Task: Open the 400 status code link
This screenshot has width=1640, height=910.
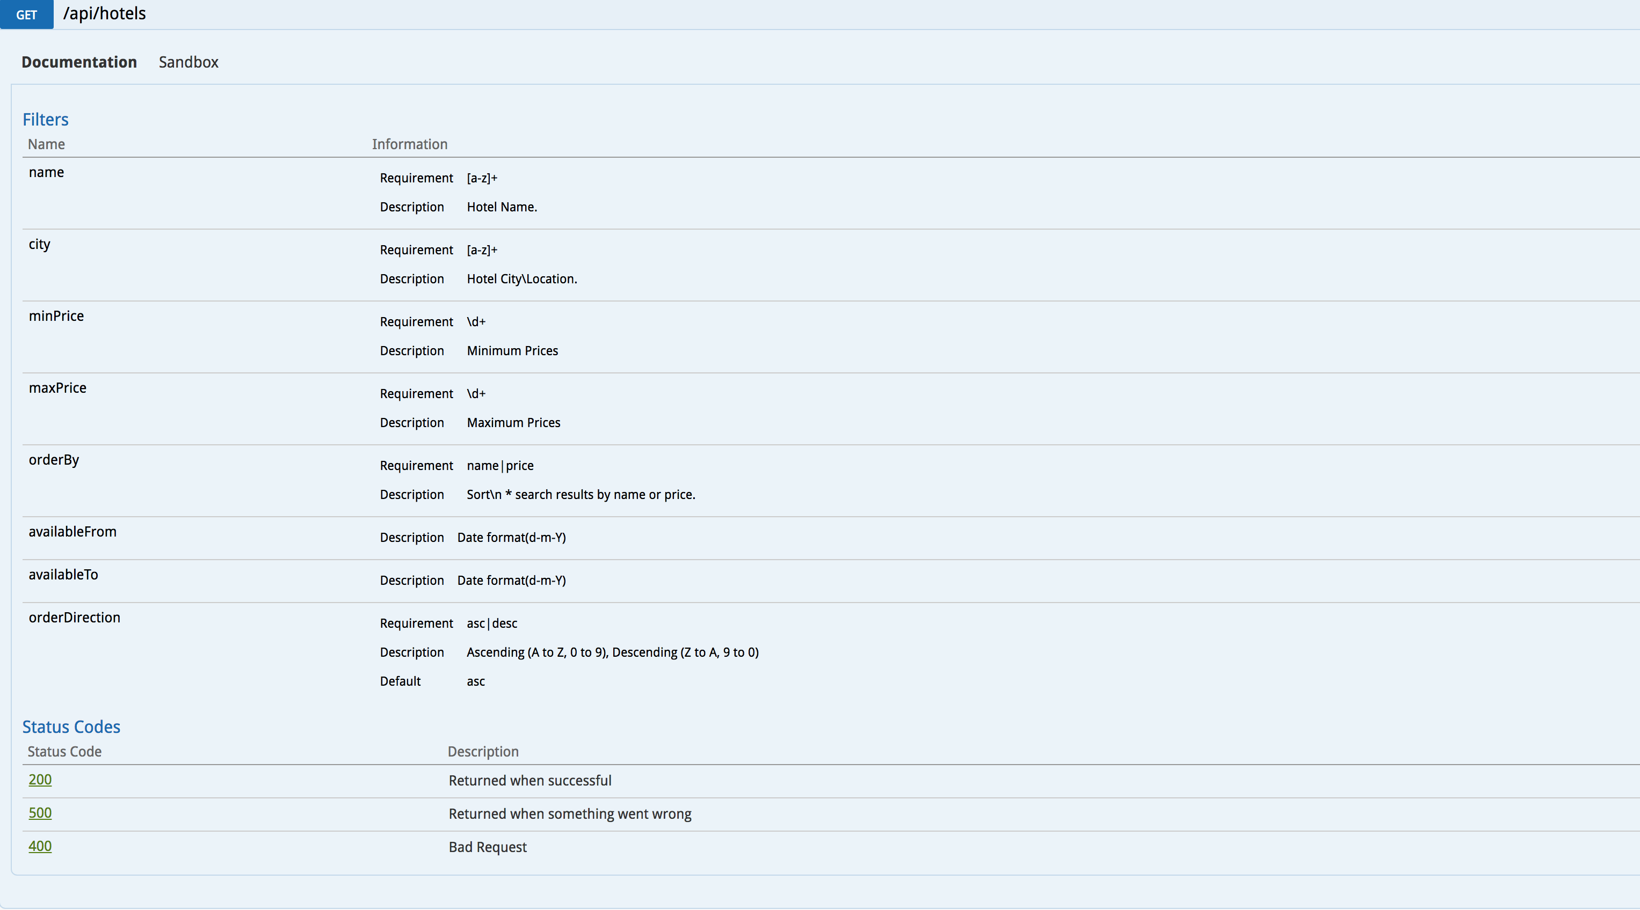Action: 40,846
